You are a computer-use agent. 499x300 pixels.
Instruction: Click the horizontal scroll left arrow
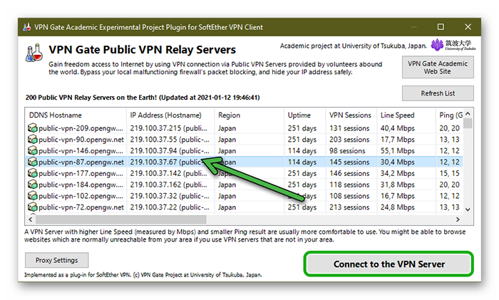(31, 219)
